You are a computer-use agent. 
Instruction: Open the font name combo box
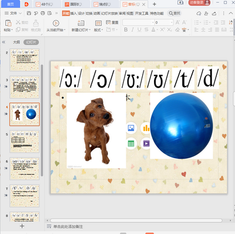pos(139,22)
